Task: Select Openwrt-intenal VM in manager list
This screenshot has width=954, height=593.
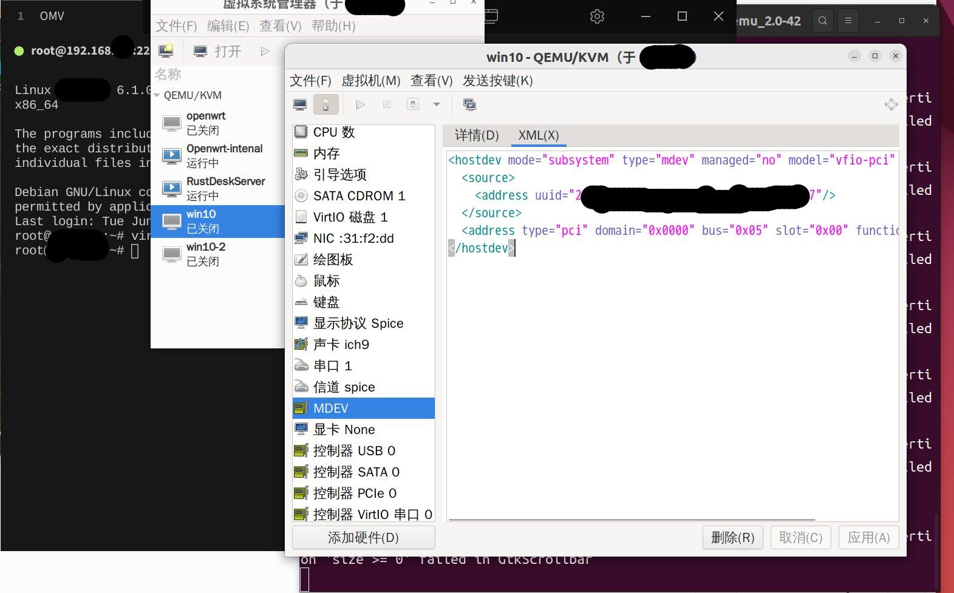Action: click(217, 156)
